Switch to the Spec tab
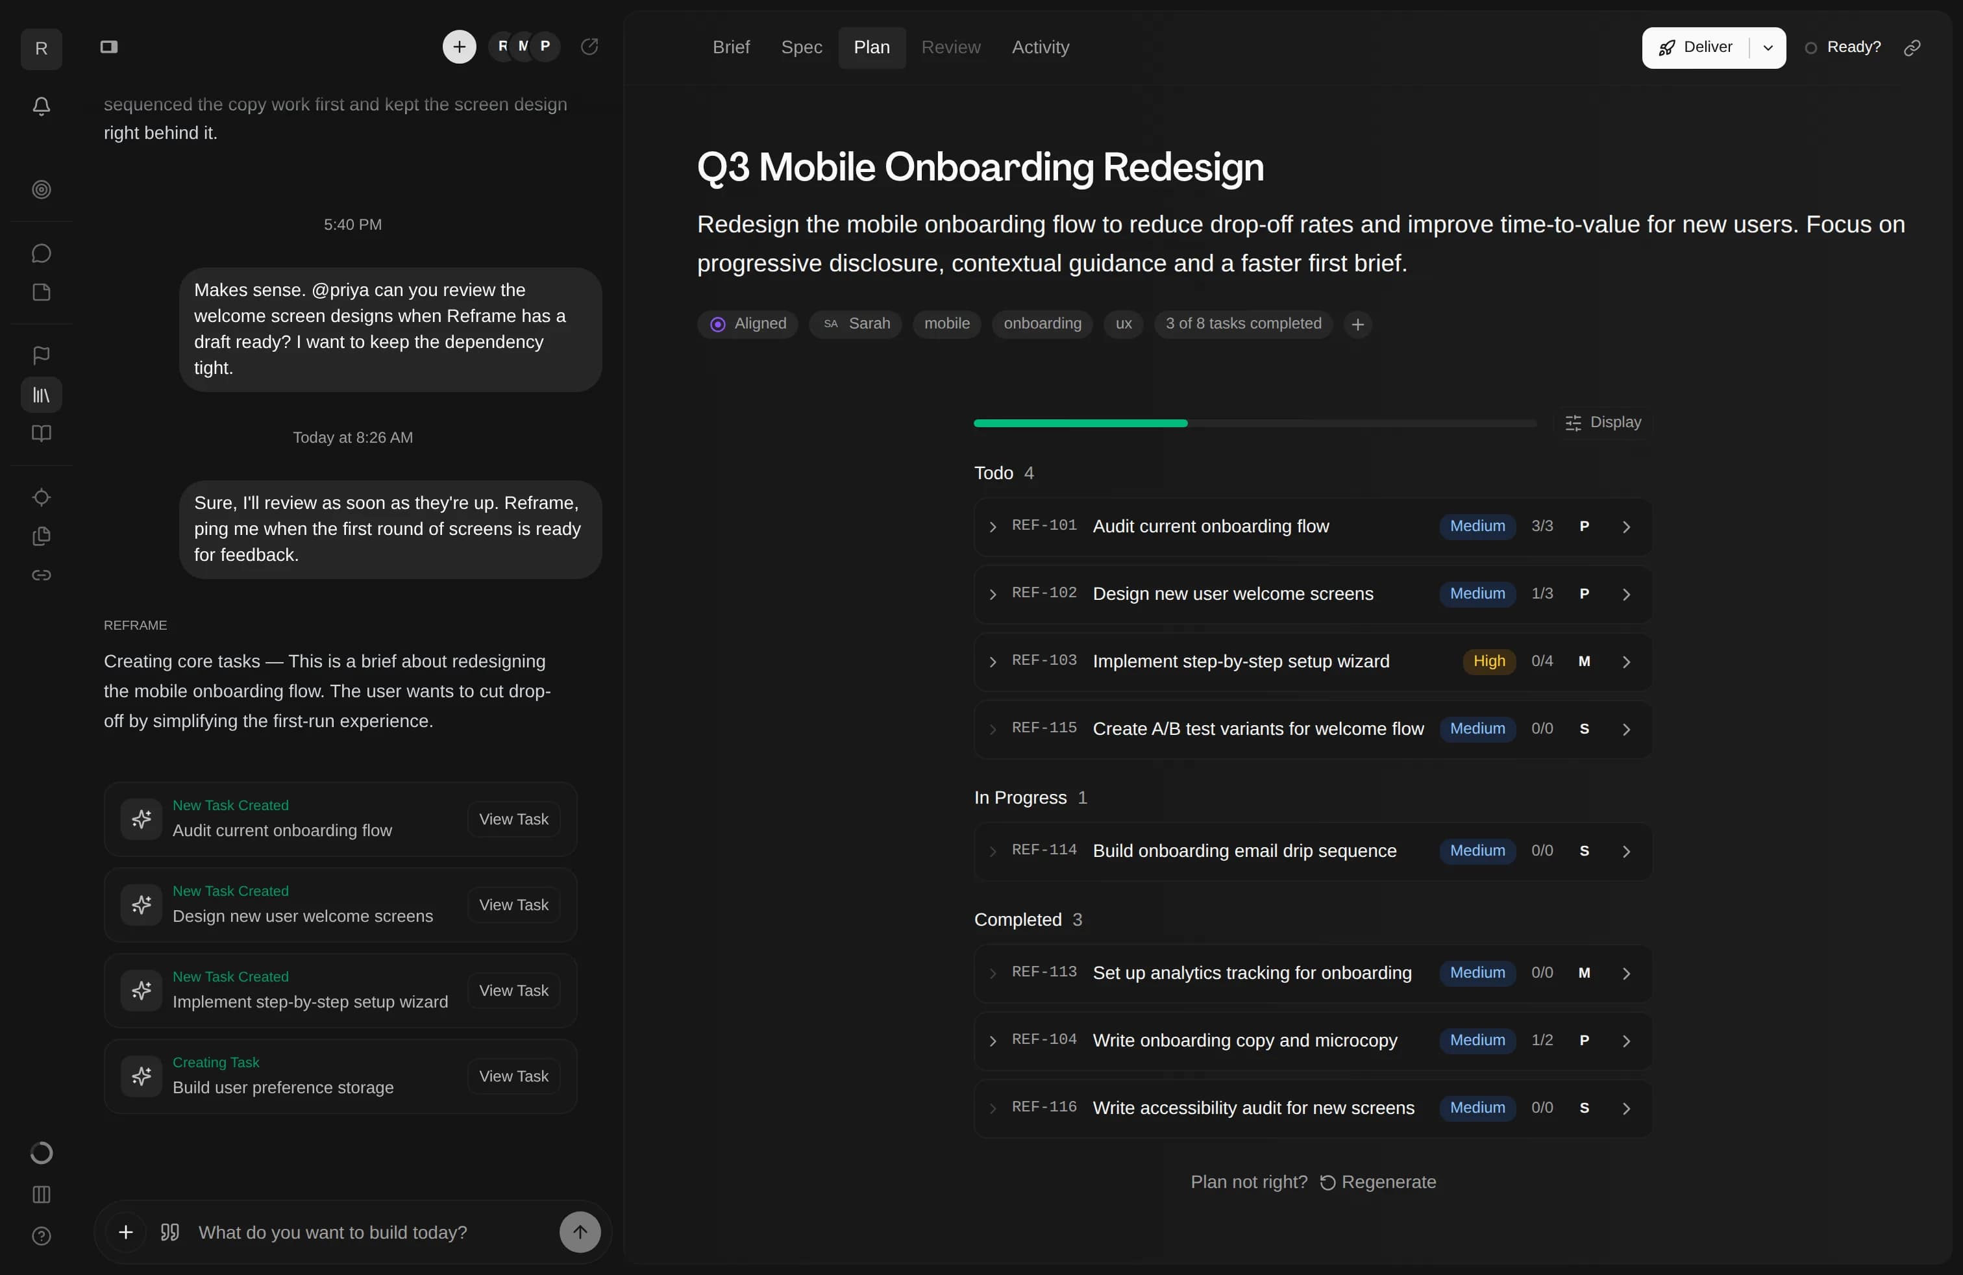 802,47
